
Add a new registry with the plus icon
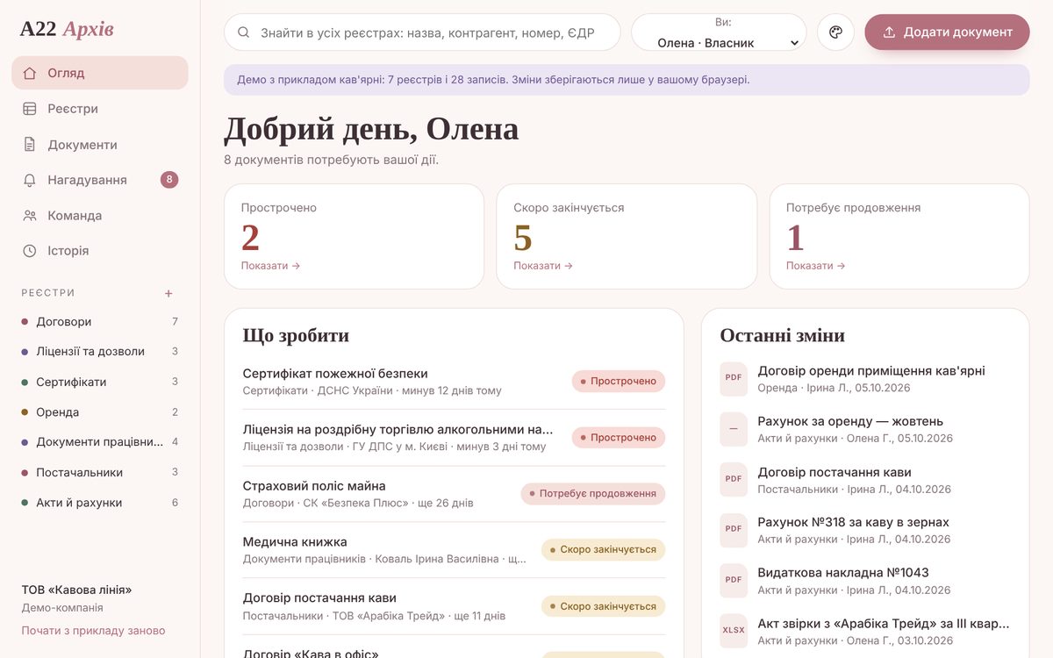[168, 293]
